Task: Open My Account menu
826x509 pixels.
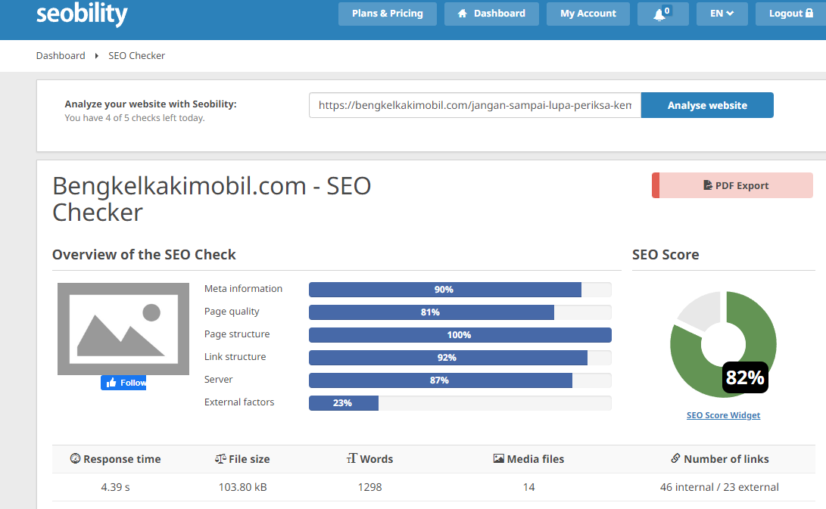Action: [x=588, y=14]
